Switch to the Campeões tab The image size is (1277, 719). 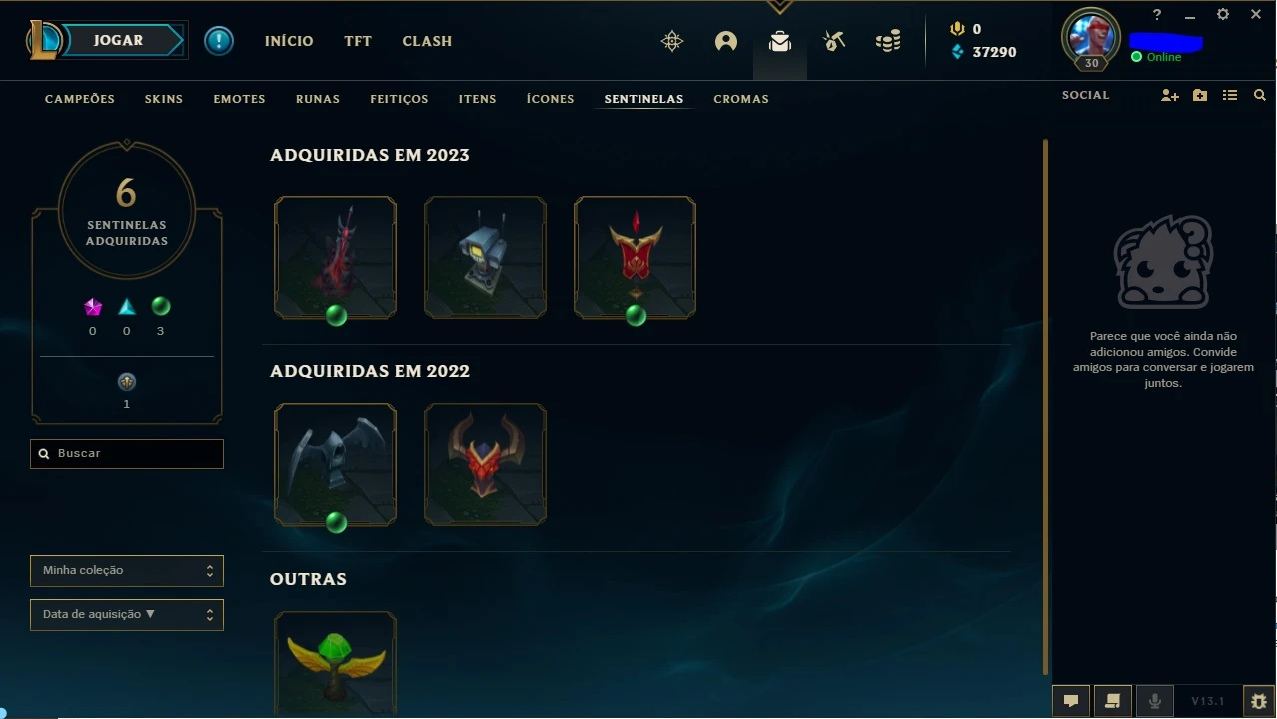pos(80,99)
